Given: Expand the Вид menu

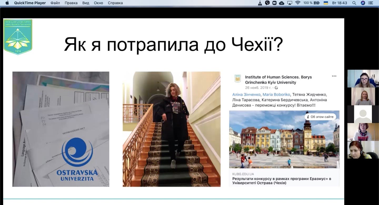Looking at the screenshot, I should 86,3.
